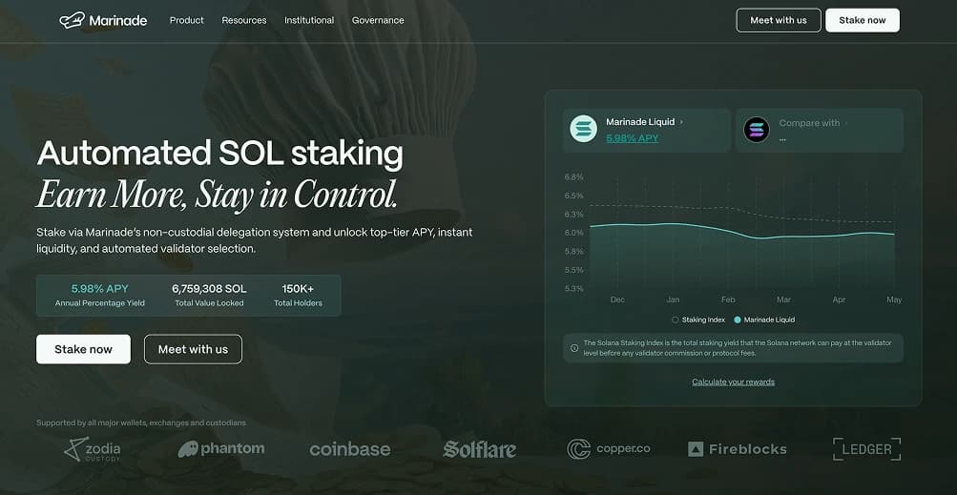Click the Zodia Custody logo
The width and height of the screenshot is (957, 495).
click(x=93, y=449)
